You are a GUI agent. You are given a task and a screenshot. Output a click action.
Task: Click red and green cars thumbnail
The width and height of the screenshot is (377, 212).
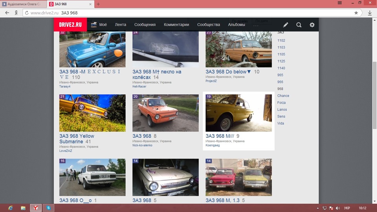point(238,177)
